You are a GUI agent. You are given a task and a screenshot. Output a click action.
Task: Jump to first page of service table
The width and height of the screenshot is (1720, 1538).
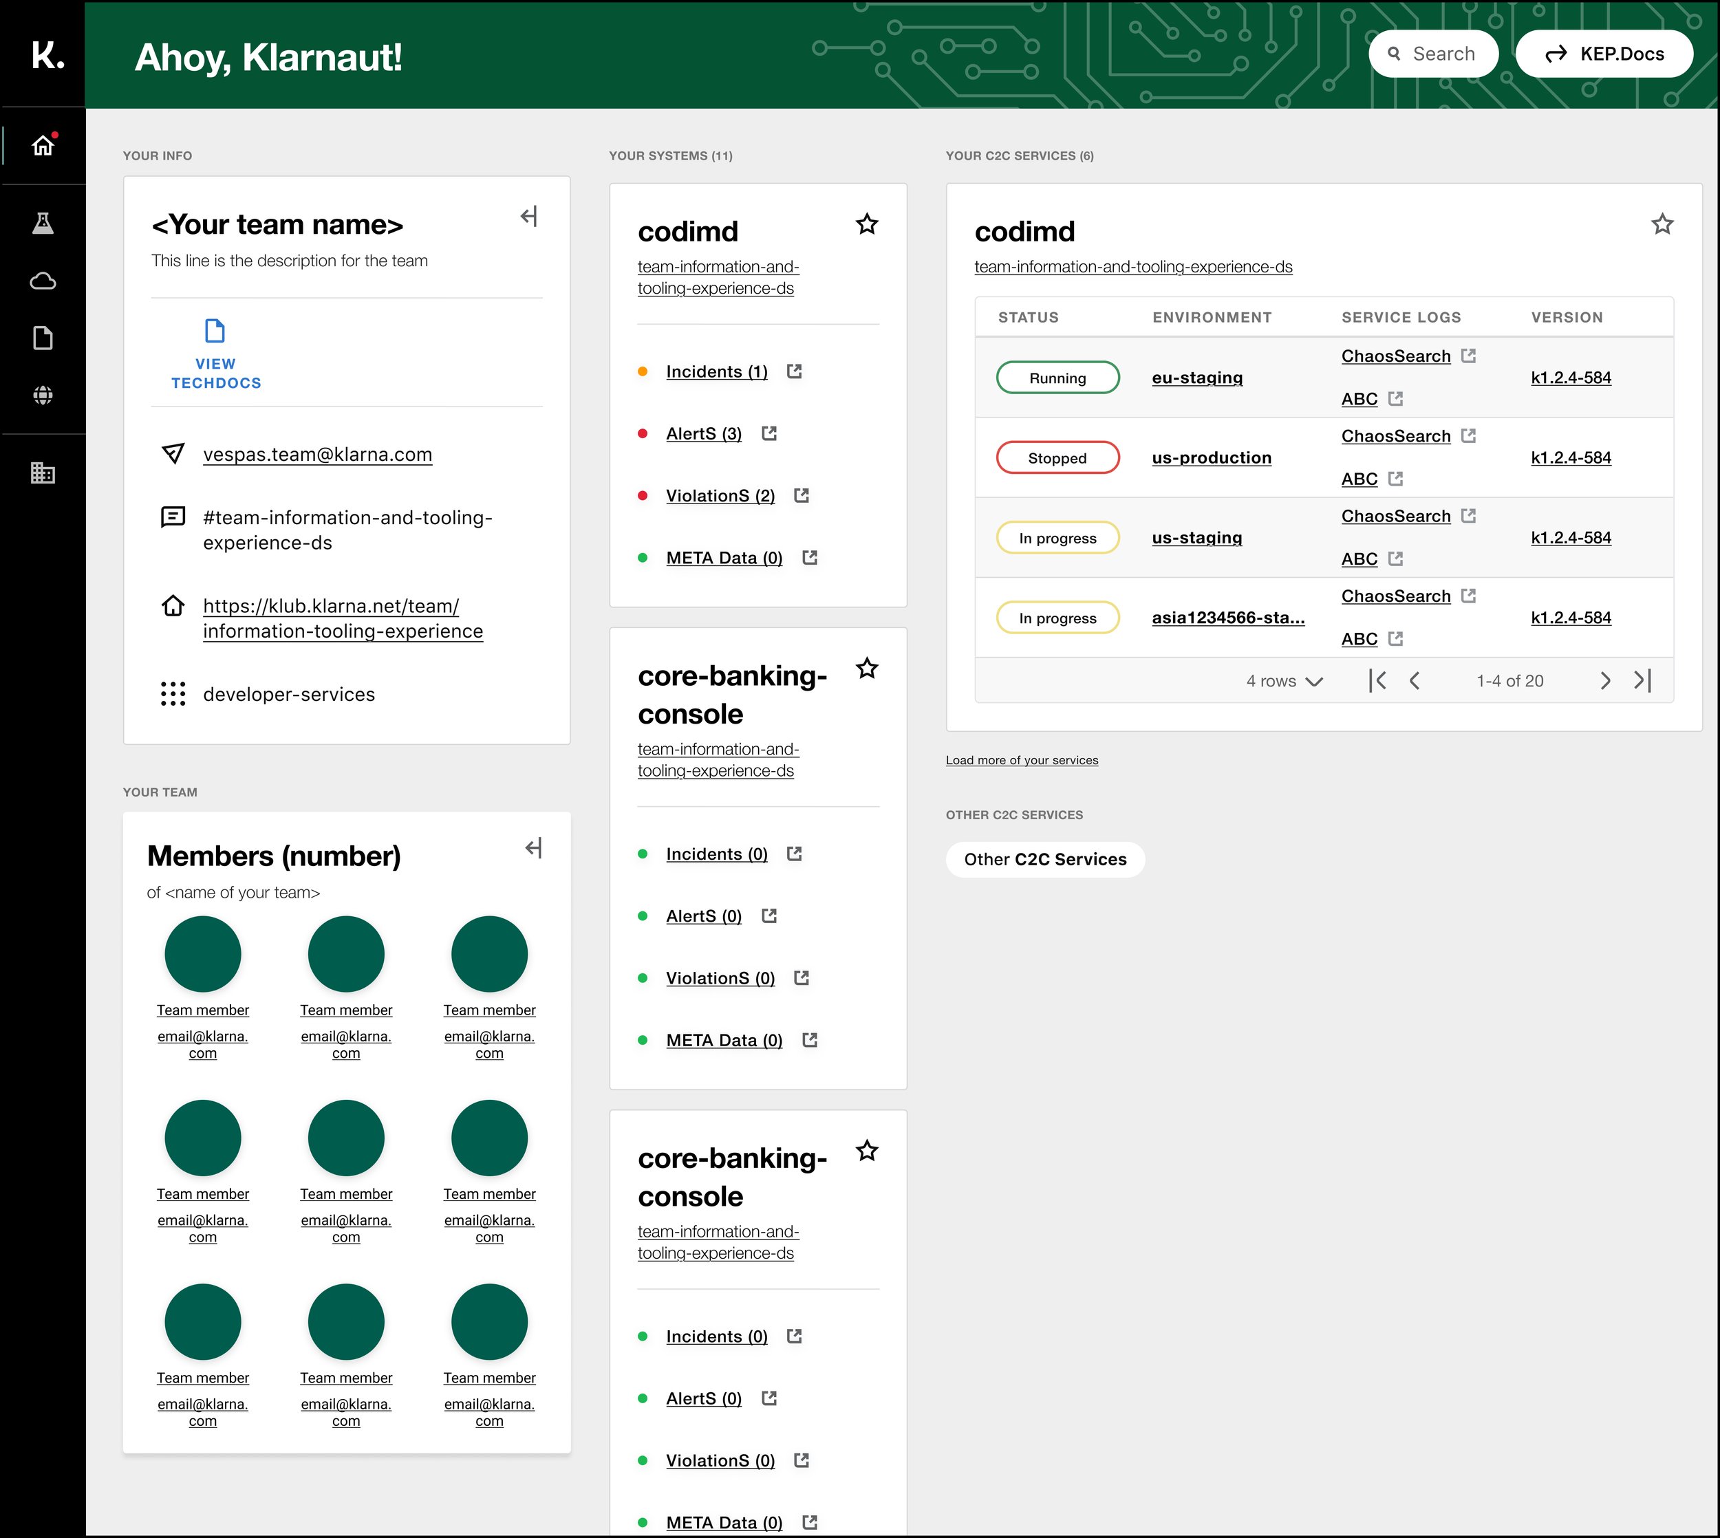[1377, 680]
